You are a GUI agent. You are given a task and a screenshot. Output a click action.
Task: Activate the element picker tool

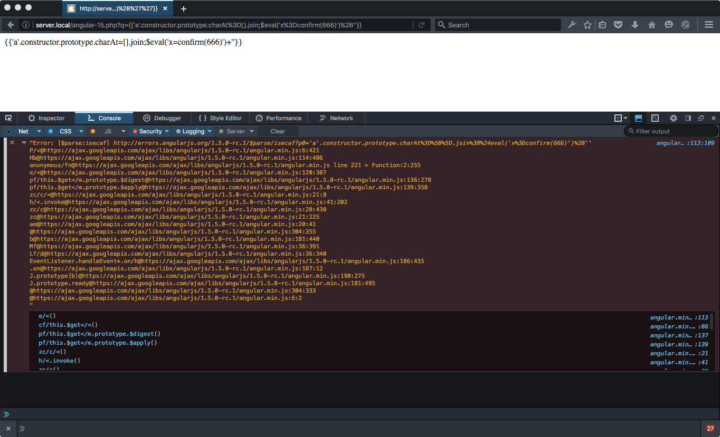tap(8, 118)
